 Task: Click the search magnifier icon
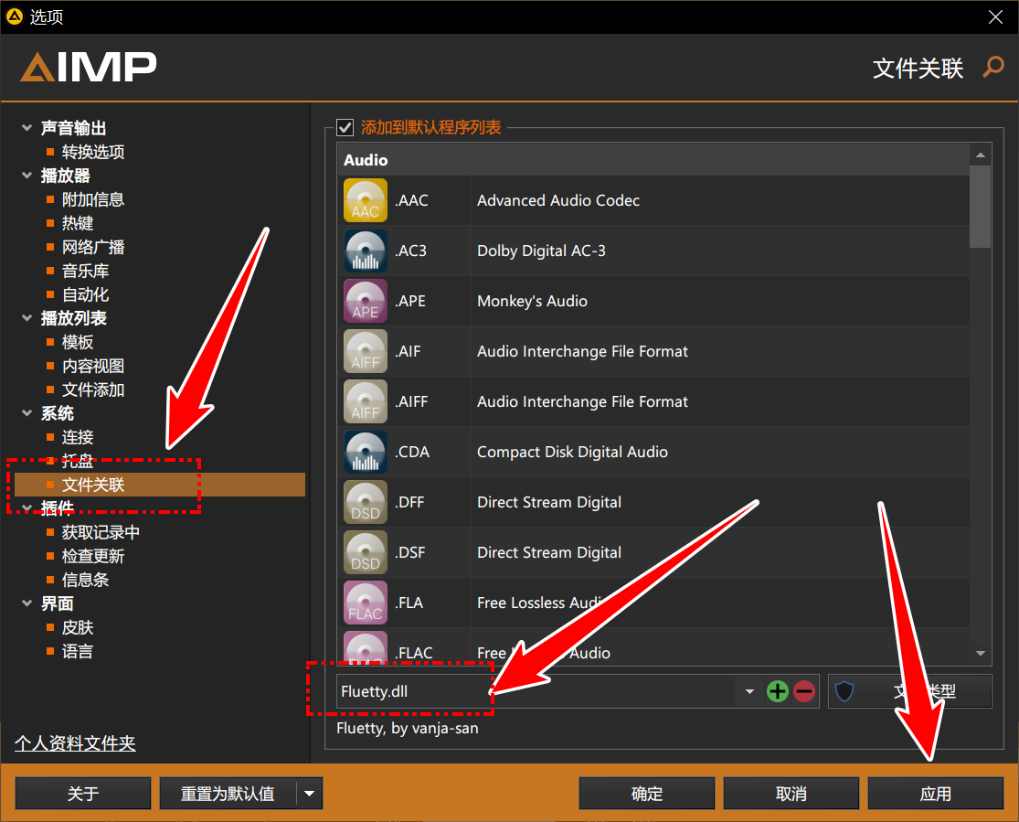[x=993, y=67]
